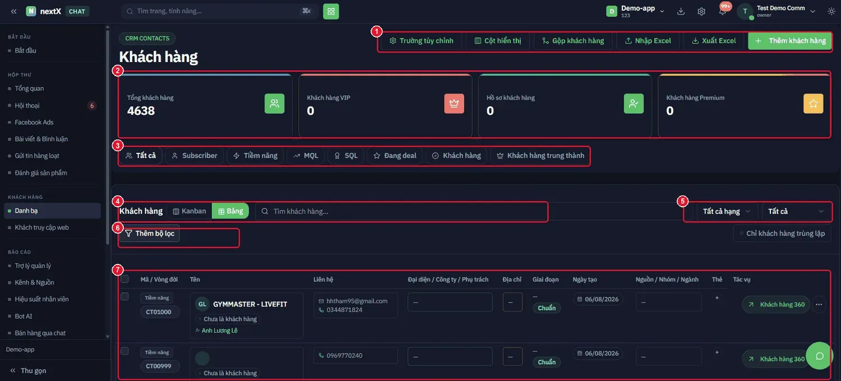Image resolution: width=841 pixels, height=381 pixels.
Task: Open the notifications bell
Action: (x=723, y=11)
